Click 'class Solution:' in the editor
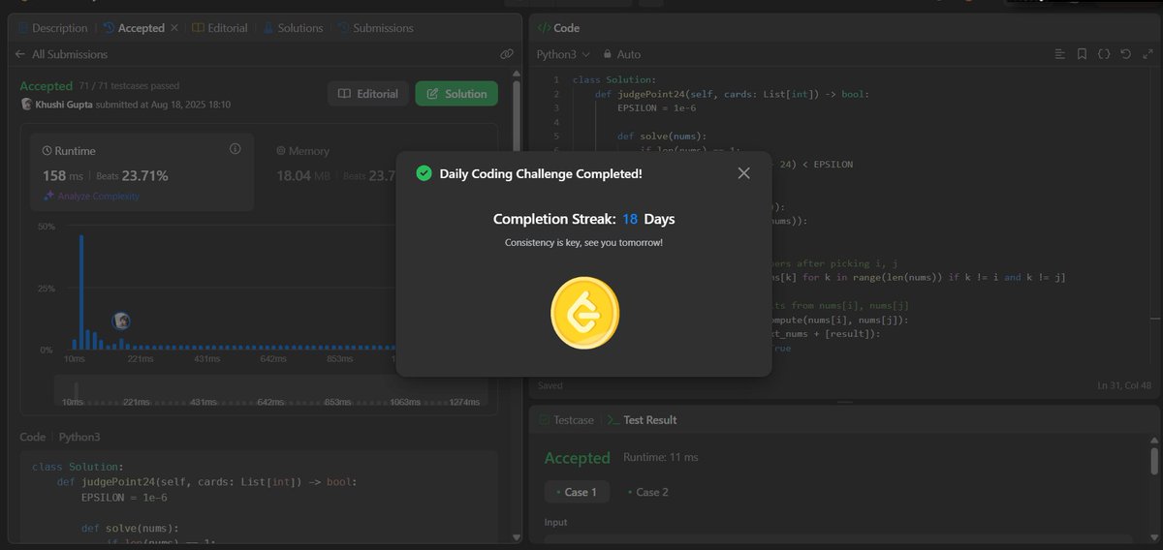The height and width of the screenshot is (550, 1163). click(x=614, y=79)
